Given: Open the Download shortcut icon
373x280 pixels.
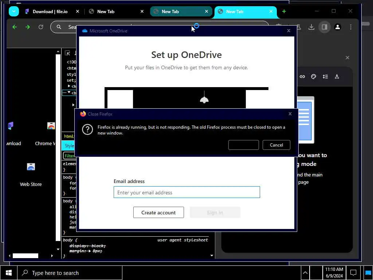Looking at the screenshot, I should (x=11, y=125).
